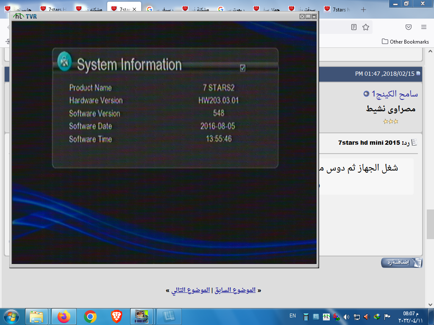The width and height of the screenshot is (434, 325).
Task: Select the 'Software Date' label
Action: click(x=91, y=126)
